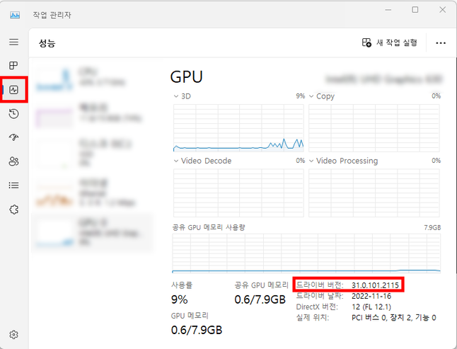Select the GPU 0 item in sidebar
457x349 pixels.
click(92, 232)
